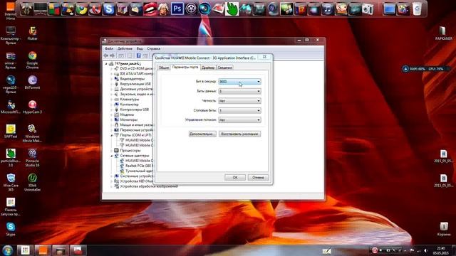Click the green hand dock icon
456x256 pixels.
(232, 9)
